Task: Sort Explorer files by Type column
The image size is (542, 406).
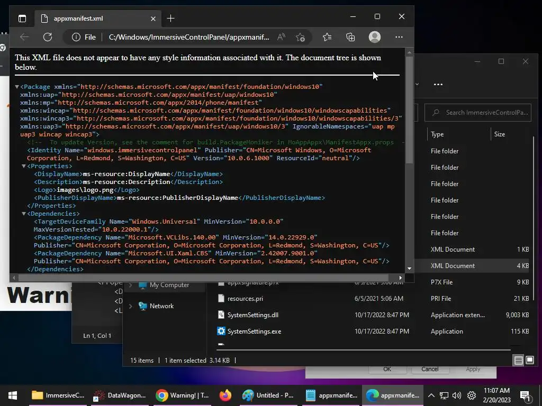Action: pos(437,134)
